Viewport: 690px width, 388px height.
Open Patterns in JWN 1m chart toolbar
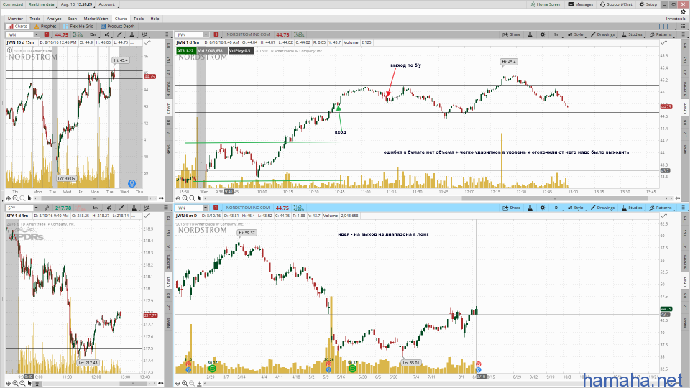click(661, 34)
